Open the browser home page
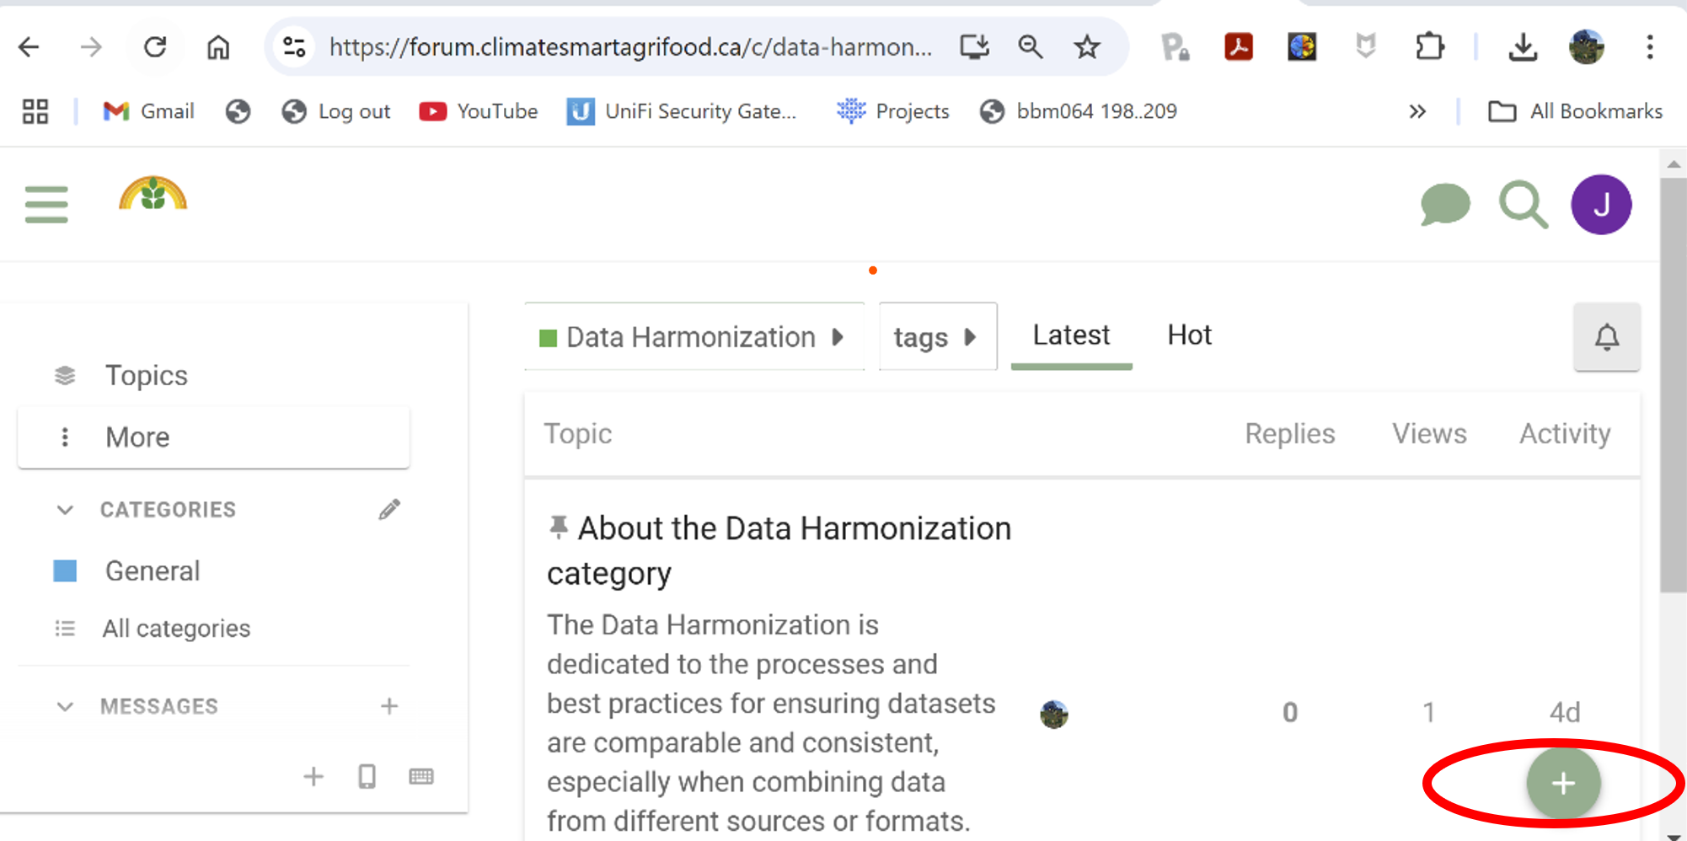 [218, 47]
